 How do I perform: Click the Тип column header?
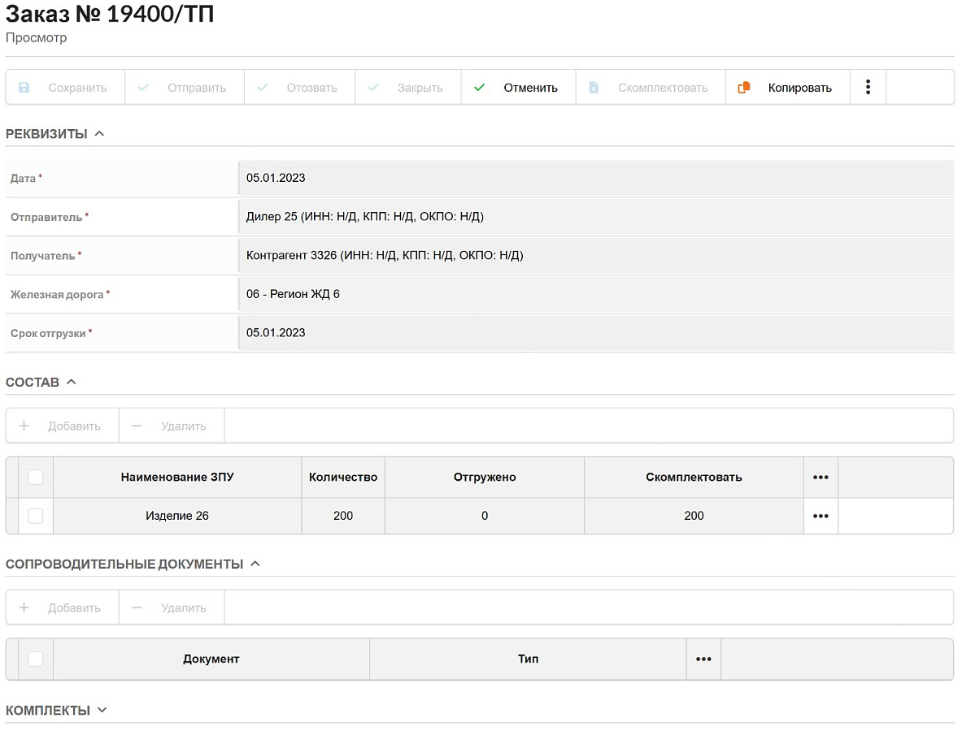click(x=529, y=660)
